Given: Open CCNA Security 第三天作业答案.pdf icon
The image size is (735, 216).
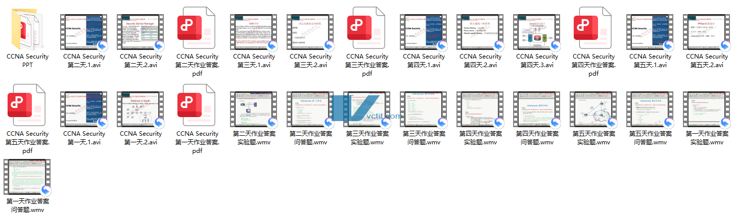Looking at the screenshot, I should click(367, 27).
